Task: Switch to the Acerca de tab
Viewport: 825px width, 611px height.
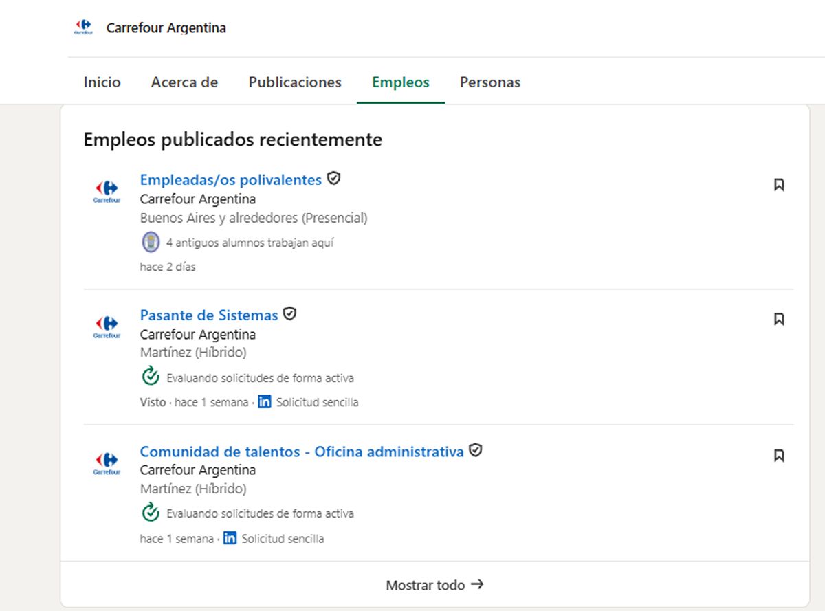Action: 184,82
